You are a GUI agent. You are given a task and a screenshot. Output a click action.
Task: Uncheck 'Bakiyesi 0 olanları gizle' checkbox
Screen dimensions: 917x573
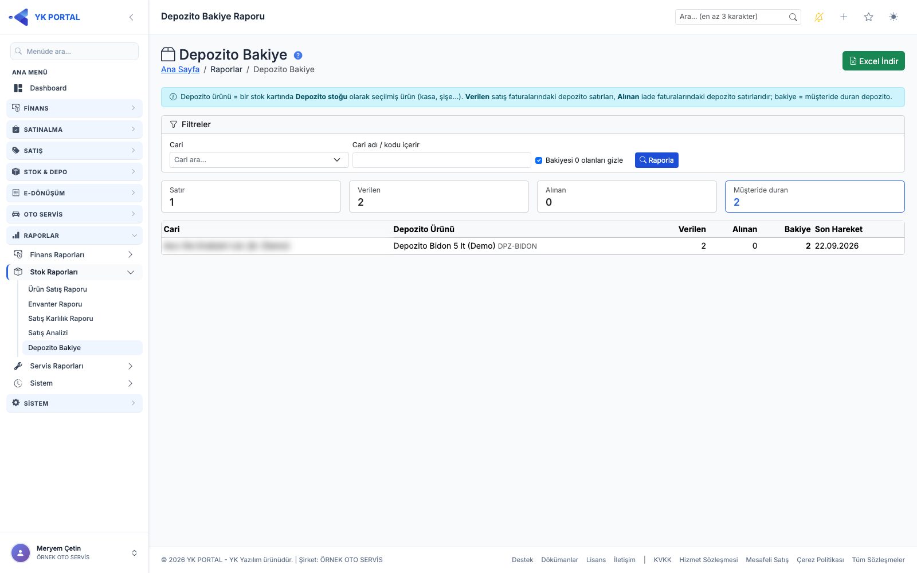click(x=539, y=160)
